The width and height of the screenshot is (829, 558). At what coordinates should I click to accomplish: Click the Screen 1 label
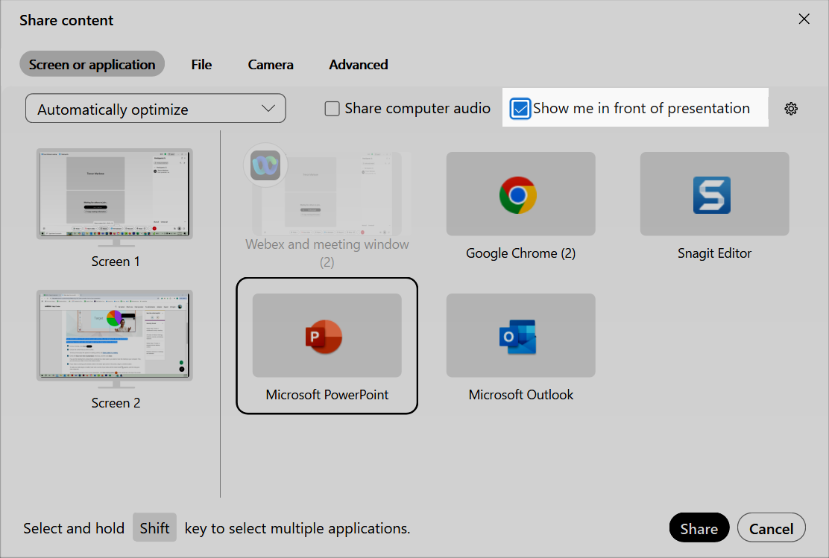116,261
